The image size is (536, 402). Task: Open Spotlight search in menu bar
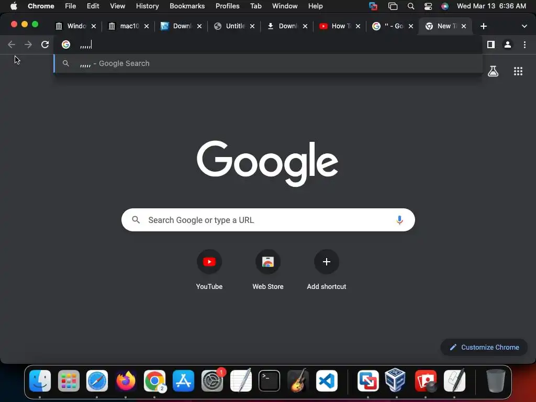tap(411, 6)
